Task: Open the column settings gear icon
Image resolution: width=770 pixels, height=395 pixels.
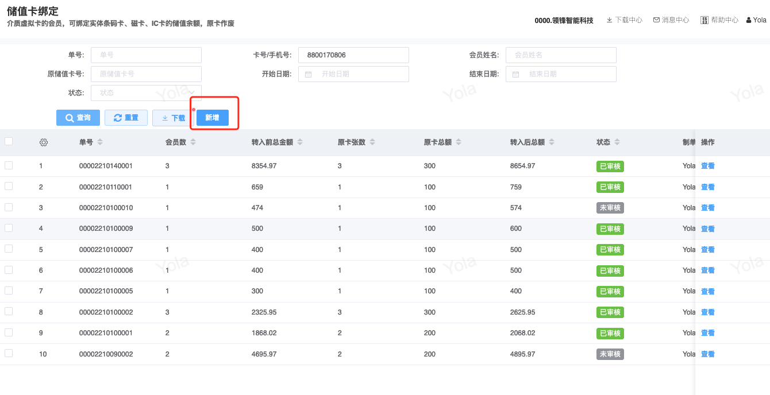Action: [x=43, y=142]
